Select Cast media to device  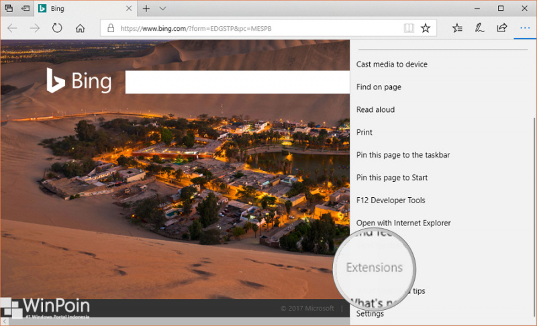pos(392,64)
